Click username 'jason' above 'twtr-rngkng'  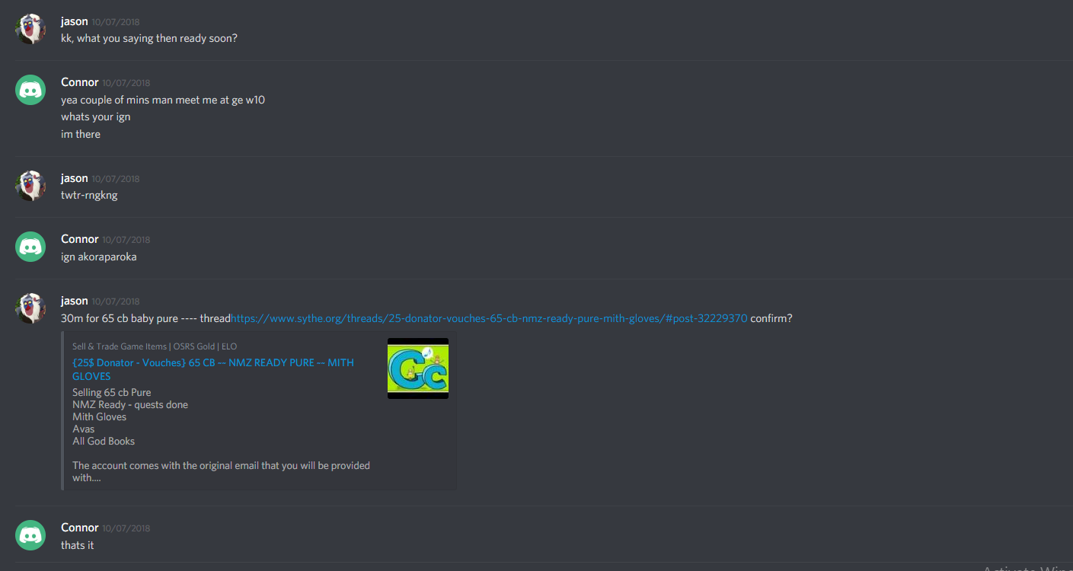coord(75,178)
